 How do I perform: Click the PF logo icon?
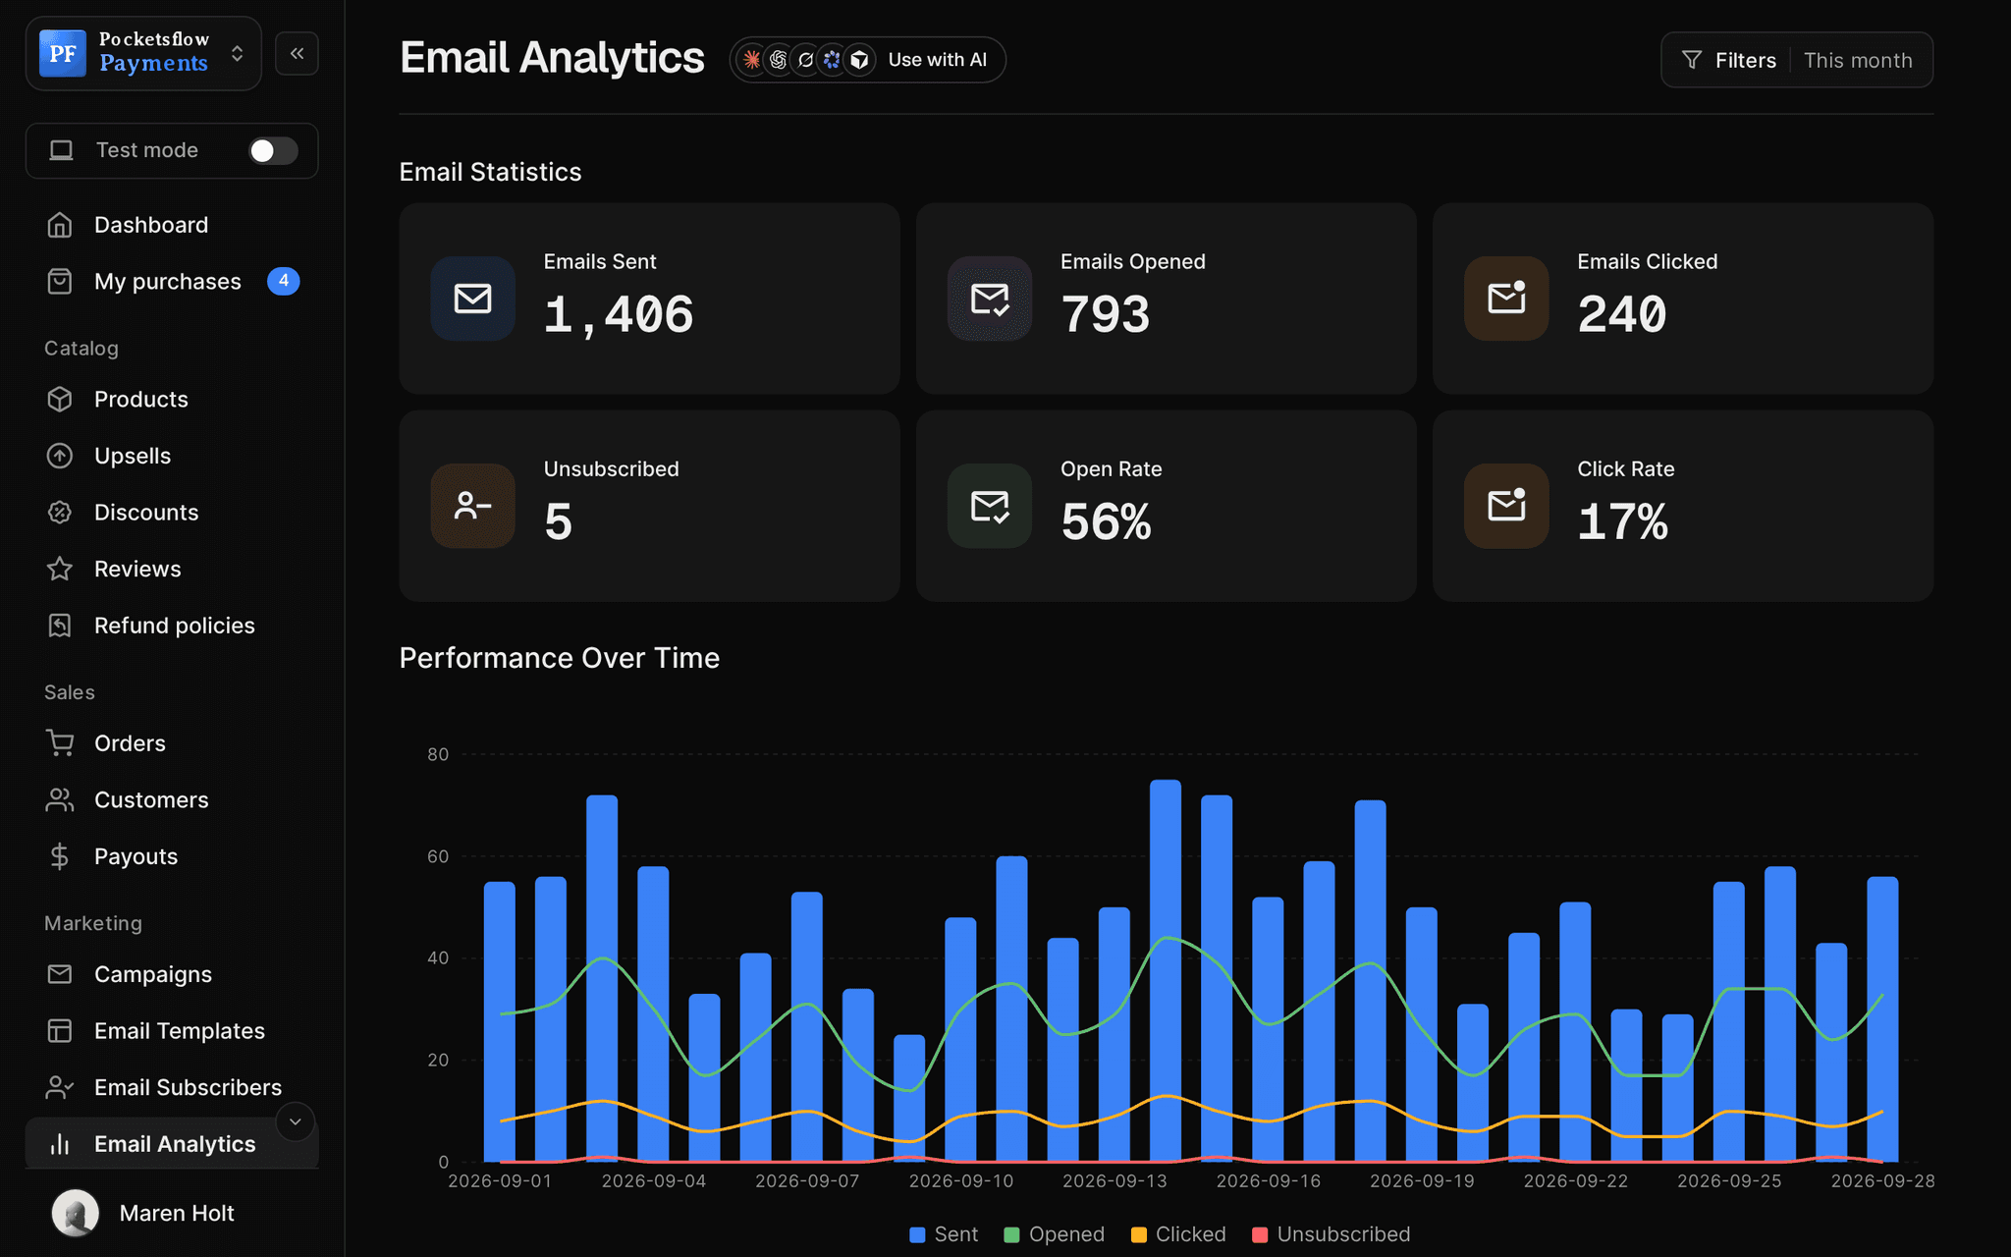[63, 53]
